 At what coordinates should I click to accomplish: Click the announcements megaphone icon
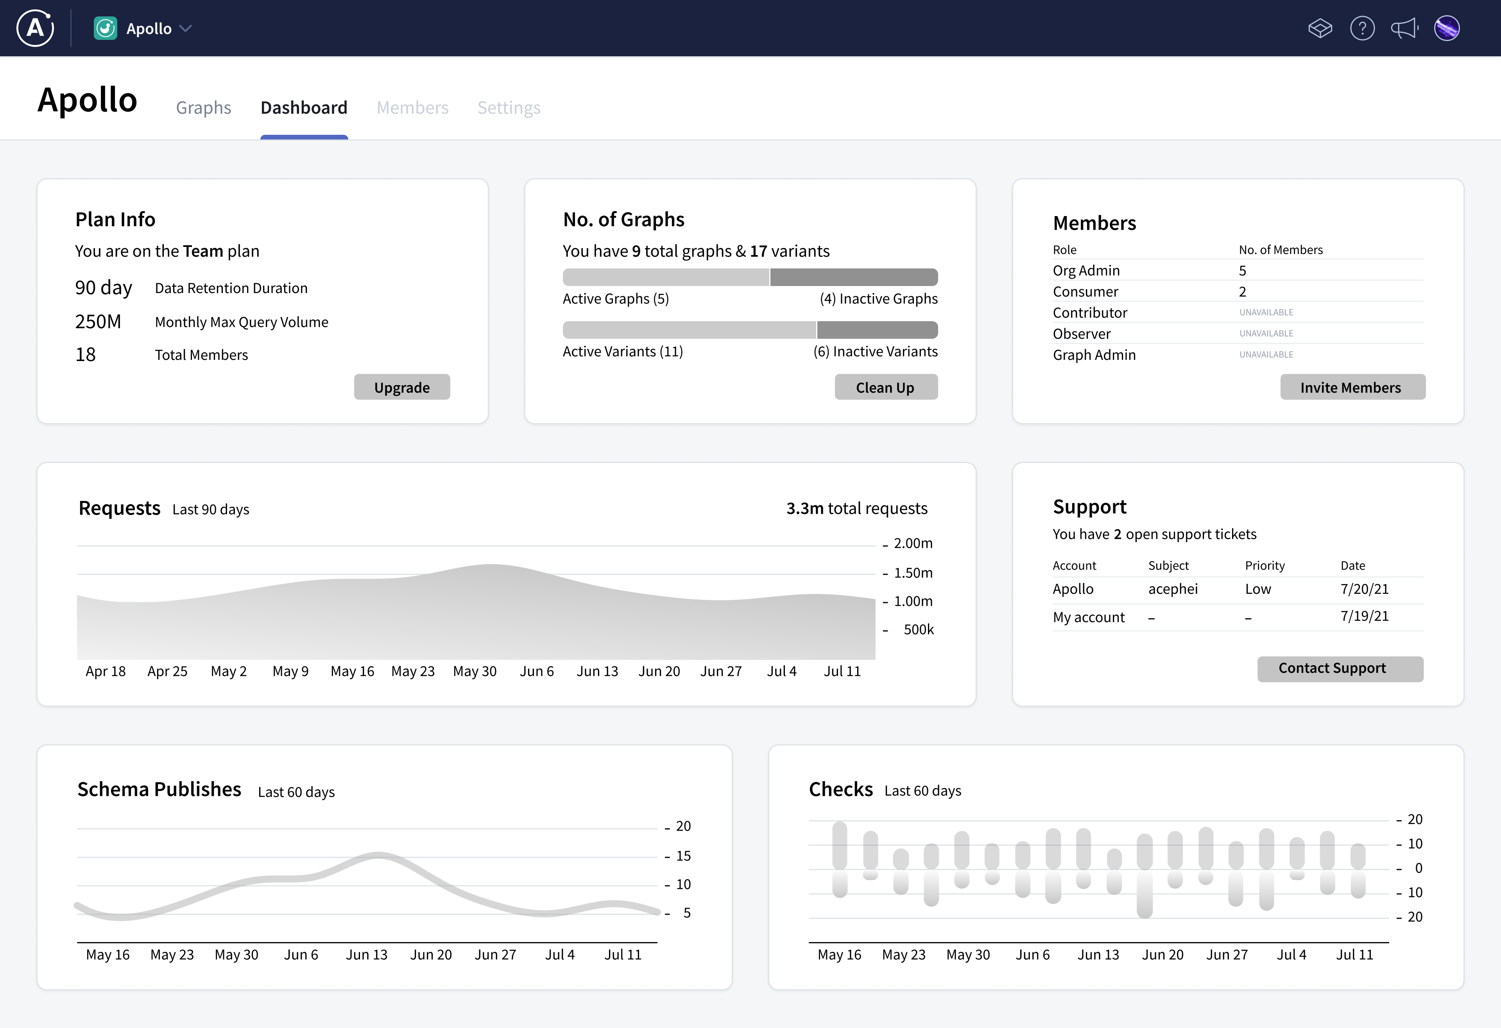click(1405, 28)
